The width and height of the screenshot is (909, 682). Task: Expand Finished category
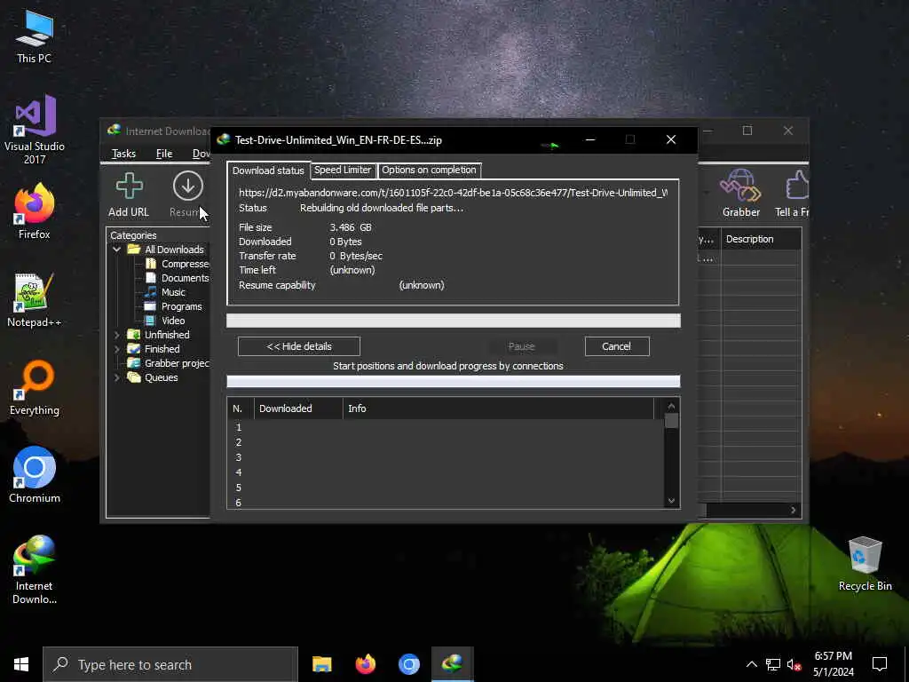[x=116, y=349]
